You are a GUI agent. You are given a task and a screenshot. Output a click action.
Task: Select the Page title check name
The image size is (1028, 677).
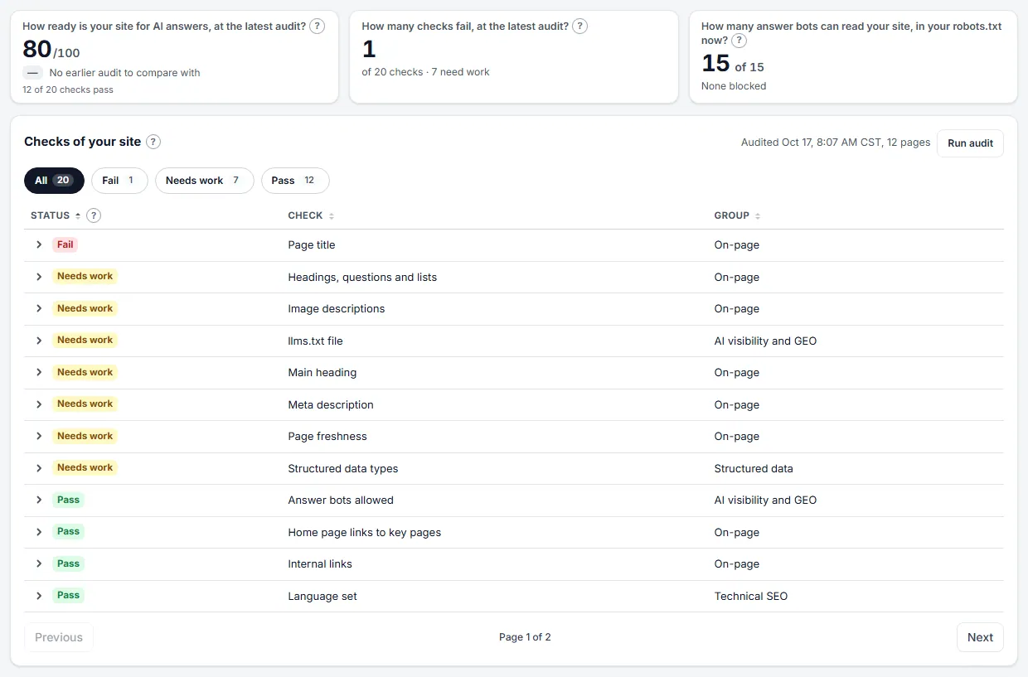(312, 245)
